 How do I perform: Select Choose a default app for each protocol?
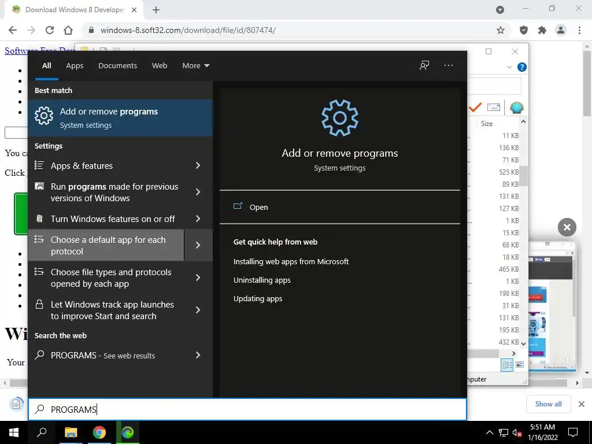(x=106, y=245)
